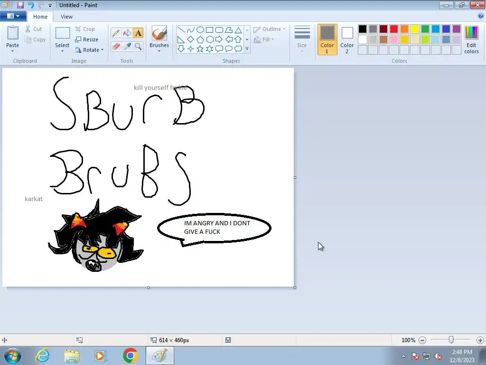
Task: Click the Cut button
Action: pos(34,29)
